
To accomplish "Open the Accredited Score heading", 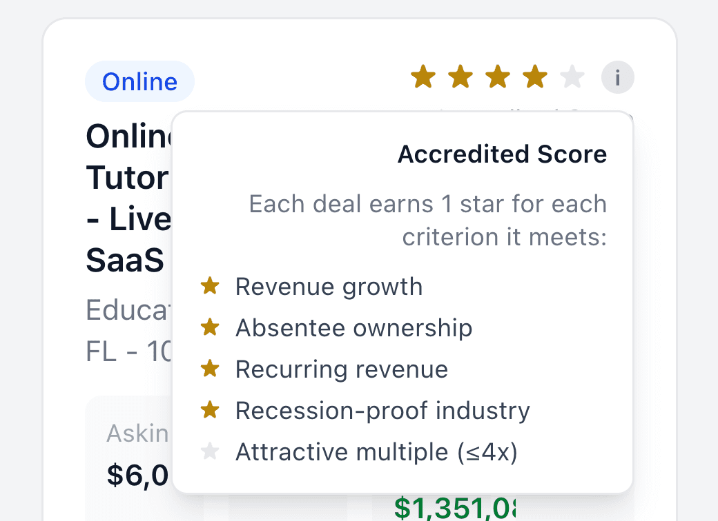I will tap(502, 154).
